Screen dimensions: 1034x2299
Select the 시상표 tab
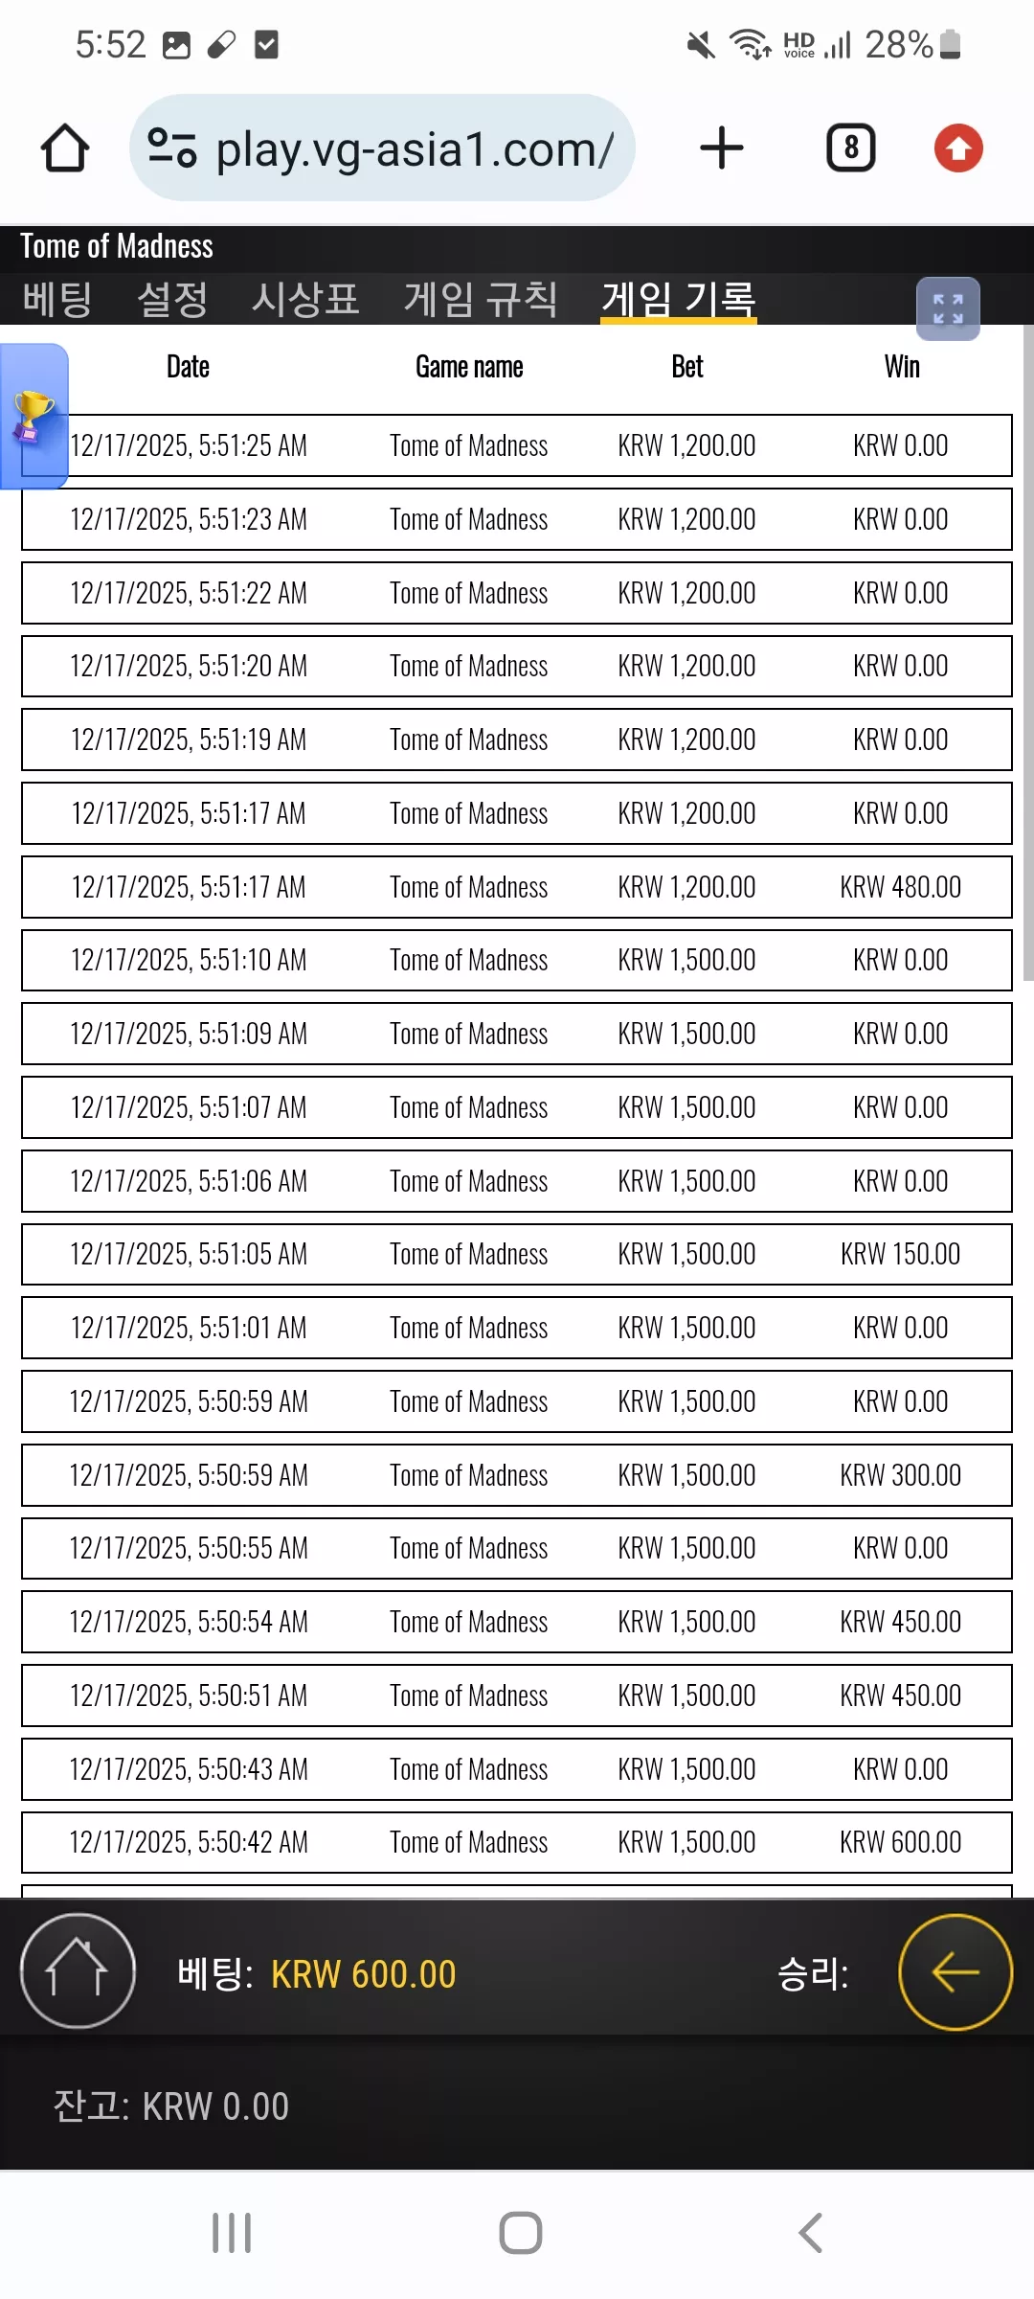pyautogui.click(x=305, y=299)
